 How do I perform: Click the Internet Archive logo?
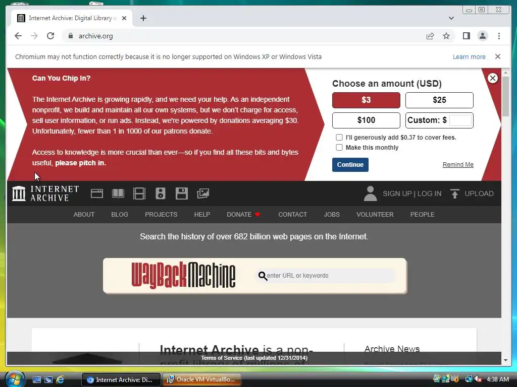point(45,193)
